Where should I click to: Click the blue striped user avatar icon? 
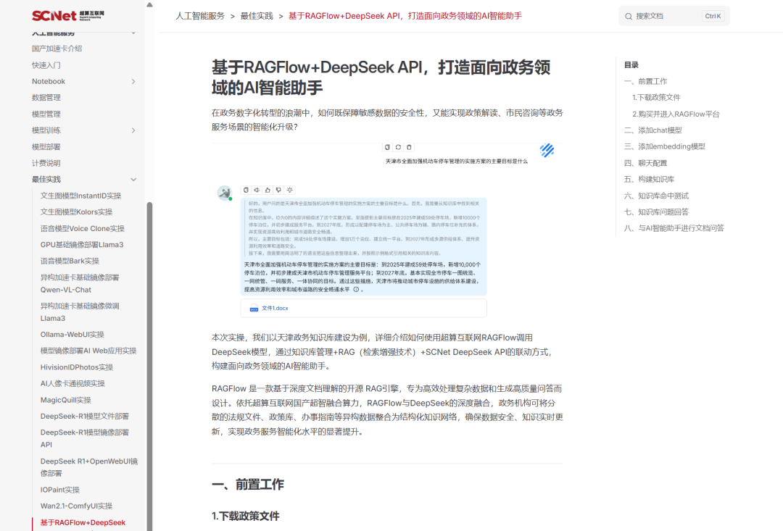547,150
